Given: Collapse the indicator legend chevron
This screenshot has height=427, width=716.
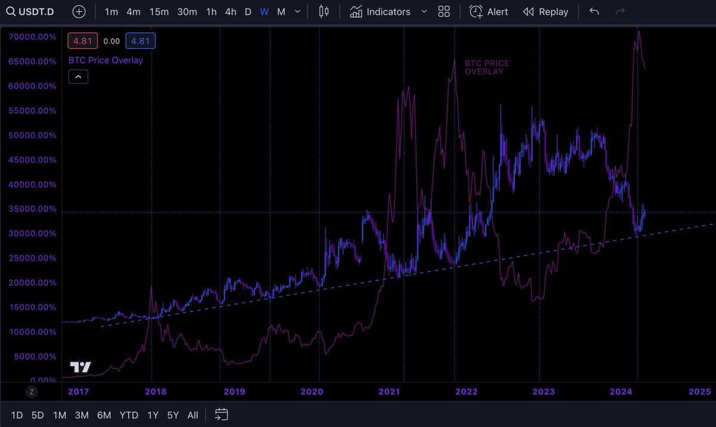Looking at the screenshot, I should coord(79,76).
